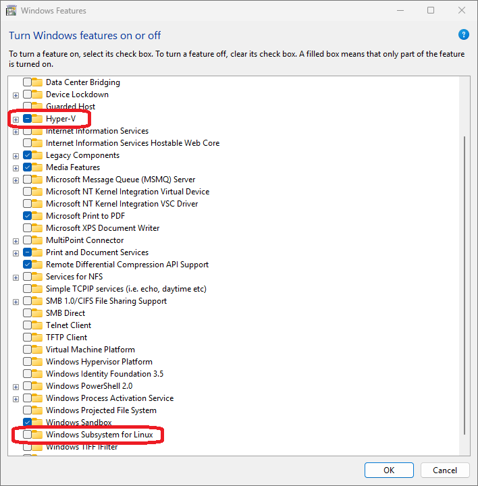478x486 pixels.
Task: Expand the Microsoft Message Queue (MSMQ) Server node
Action: tap(16, 180)
